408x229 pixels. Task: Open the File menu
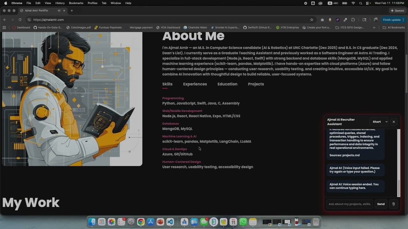pos(29,3)
